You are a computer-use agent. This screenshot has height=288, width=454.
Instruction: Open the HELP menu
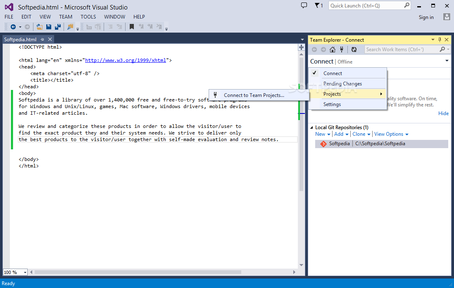139,17
